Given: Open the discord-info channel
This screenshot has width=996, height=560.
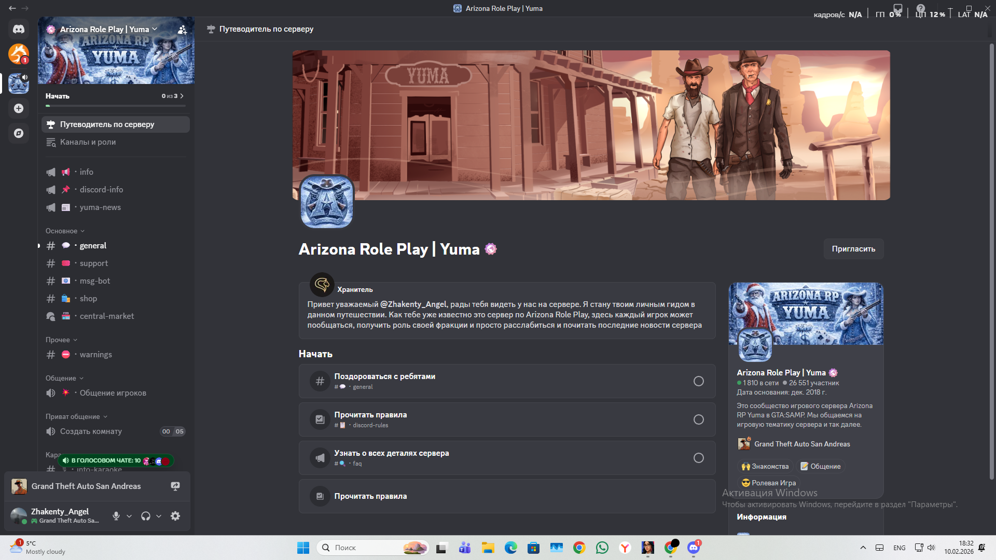Looking at the screenshot, I should (116, 190).
